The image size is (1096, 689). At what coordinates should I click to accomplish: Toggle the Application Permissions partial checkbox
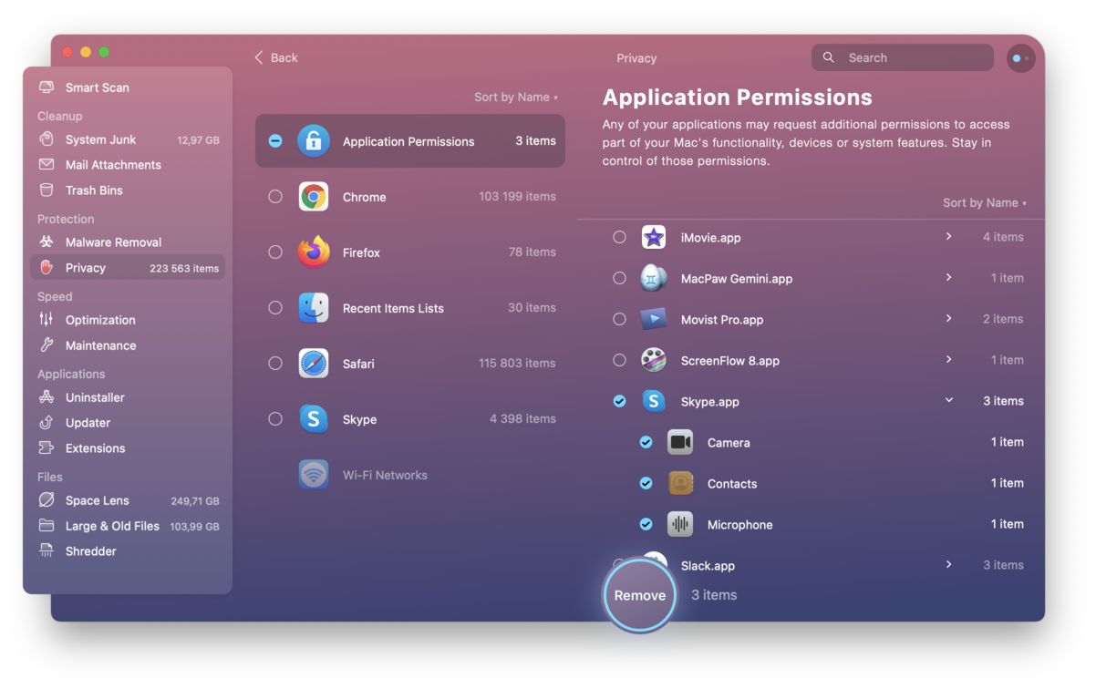click(275, 141)
